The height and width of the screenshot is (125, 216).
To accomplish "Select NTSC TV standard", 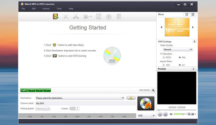I will (164, 58).
